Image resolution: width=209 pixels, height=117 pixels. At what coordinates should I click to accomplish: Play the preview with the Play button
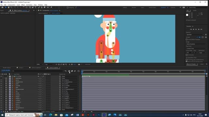[x=196, y=29]
